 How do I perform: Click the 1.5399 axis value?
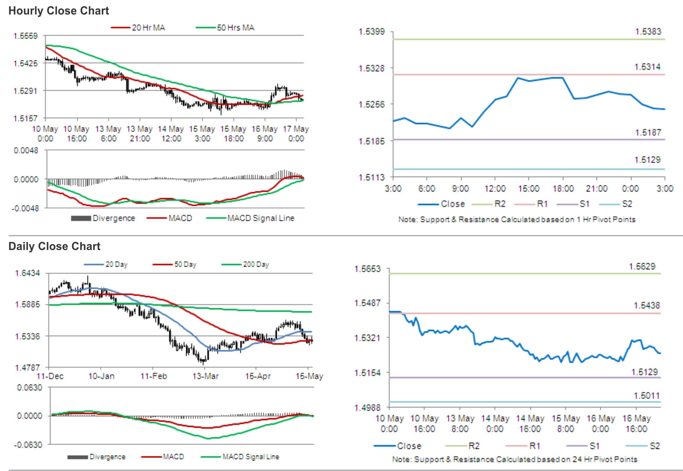click(372, 32)
